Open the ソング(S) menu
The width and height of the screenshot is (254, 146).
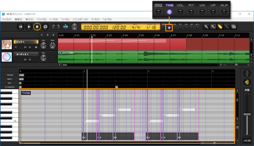tap(65, 19)
